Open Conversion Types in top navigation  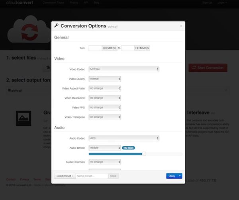[x=53, y=3]
